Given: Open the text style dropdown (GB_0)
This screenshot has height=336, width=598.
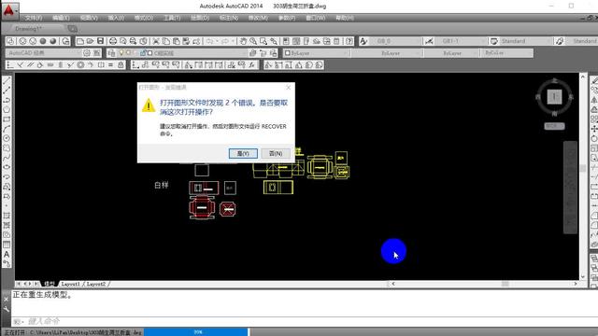Looking at the screenshot, I should 396,41.
